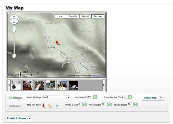Image resolution: width=173 pixels, height=124 pixels.
Task: Open the second orange-toned photo thumbnail
Action: click(28, 85)
